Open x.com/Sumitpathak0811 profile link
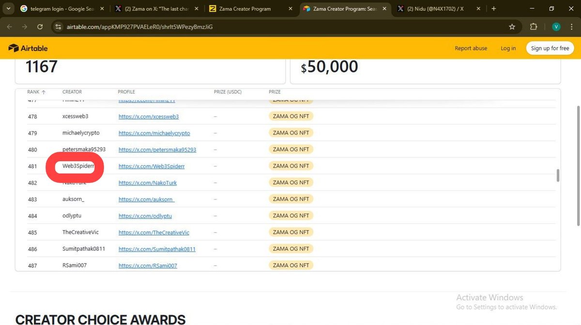The height and width of the screenshot is (325, 581). (157, 249)
